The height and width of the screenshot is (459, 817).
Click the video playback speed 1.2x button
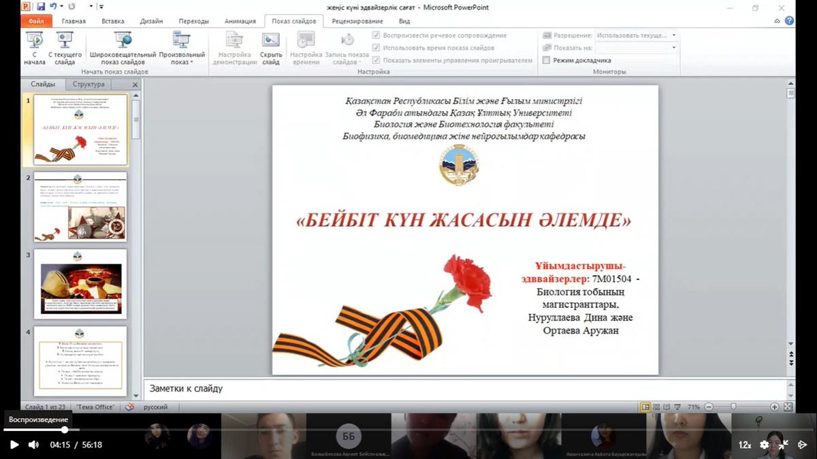pyautogui.click(x=745, y=445)
